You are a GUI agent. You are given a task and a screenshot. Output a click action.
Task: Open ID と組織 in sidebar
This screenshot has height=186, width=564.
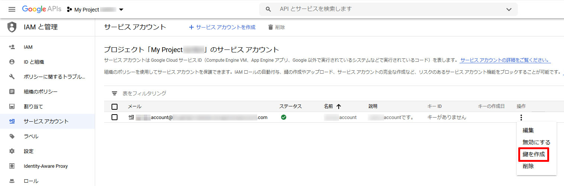tap(48, 62)
